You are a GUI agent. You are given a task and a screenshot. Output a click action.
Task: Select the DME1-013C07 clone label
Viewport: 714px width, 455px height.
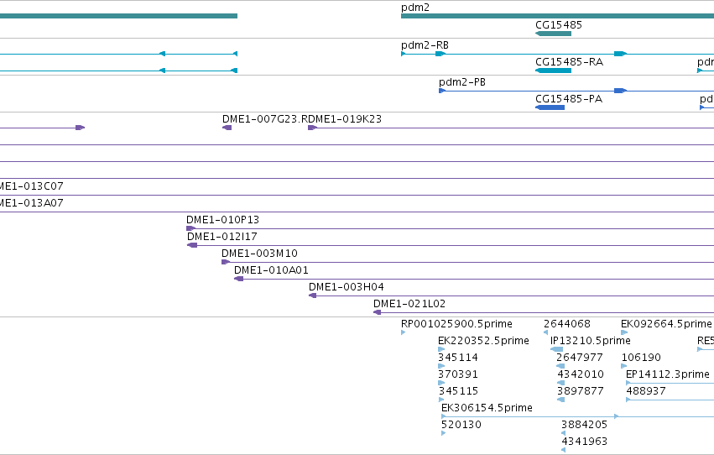(31, 186)
